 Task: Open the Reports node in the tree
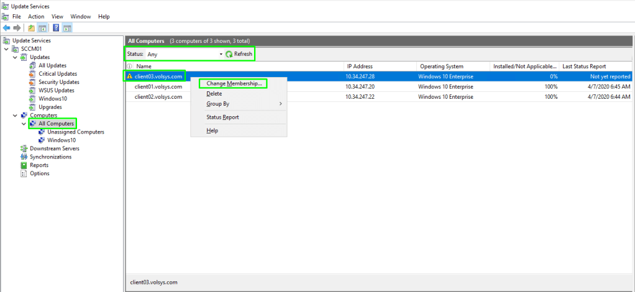(39, 165)
